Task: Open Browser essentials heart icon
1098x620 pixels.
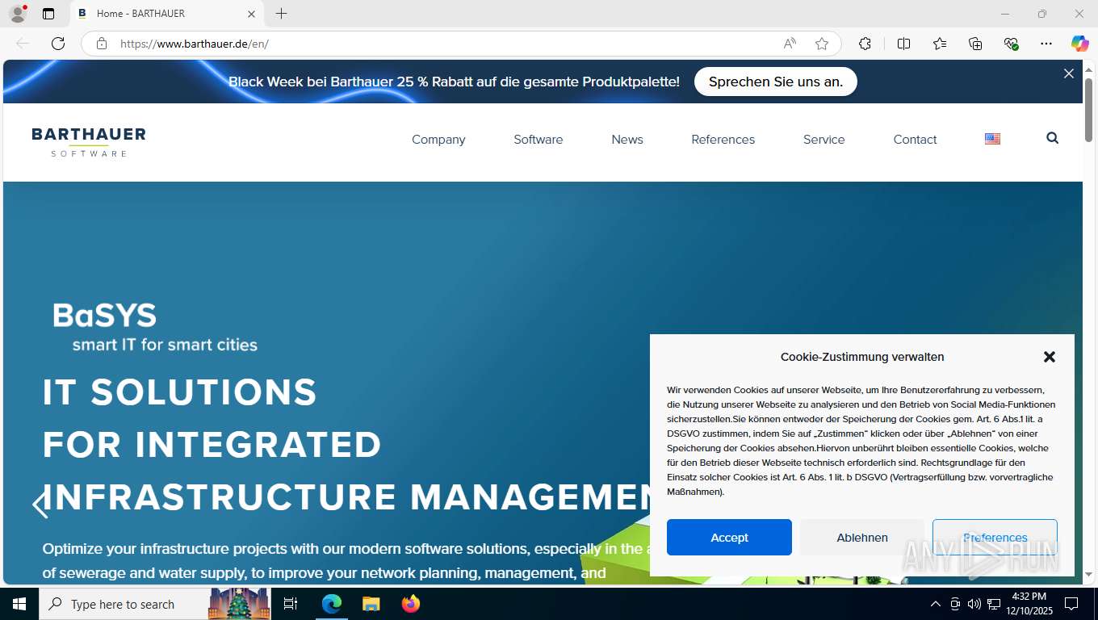Action: 1011,44
